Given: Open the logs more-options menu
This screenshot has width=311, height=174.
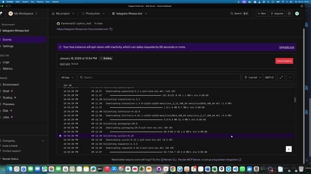Looking at the screenshot, I should (290, 77).
